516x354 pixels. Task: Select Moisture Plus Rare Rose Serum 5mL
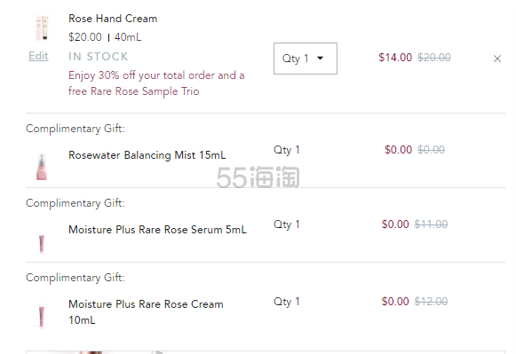click(157, 230)
